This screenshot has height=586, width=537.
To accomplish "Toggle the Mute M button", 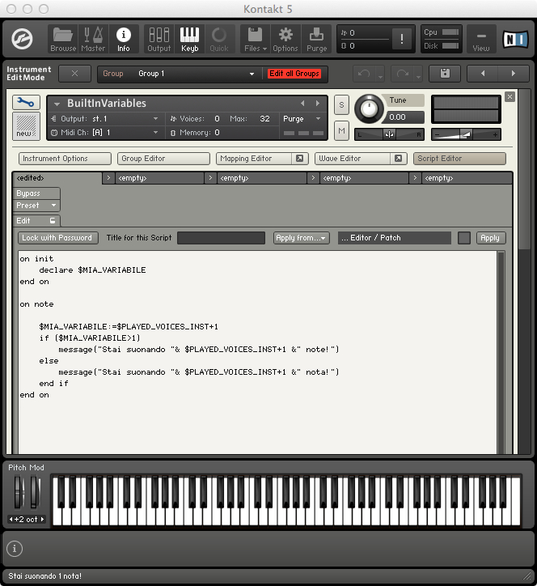I will 341,130.
